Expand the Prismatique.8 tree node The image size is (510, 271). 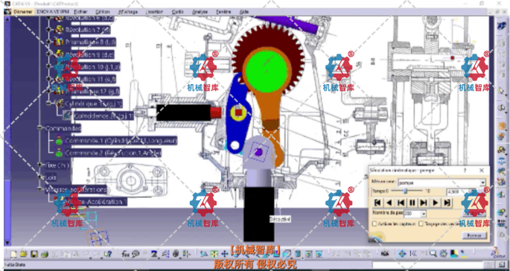(x=48, y=42)
